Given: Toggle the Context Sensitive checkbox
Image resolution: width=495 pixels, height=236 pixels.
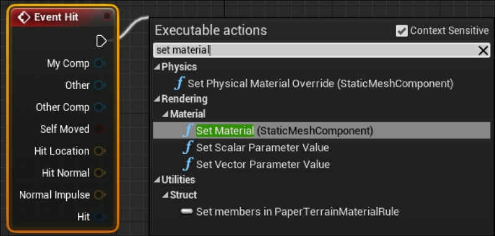Looking at the screenshot, I should pos(402,31).
